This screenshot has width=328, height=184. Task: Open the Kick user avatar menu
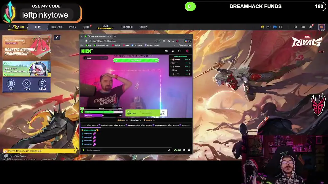pos(187,51)
